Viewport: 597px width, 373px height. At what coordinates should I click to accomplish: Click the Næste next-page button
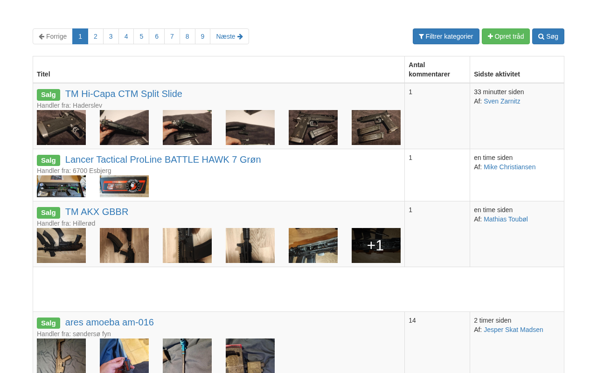(229, 36)
